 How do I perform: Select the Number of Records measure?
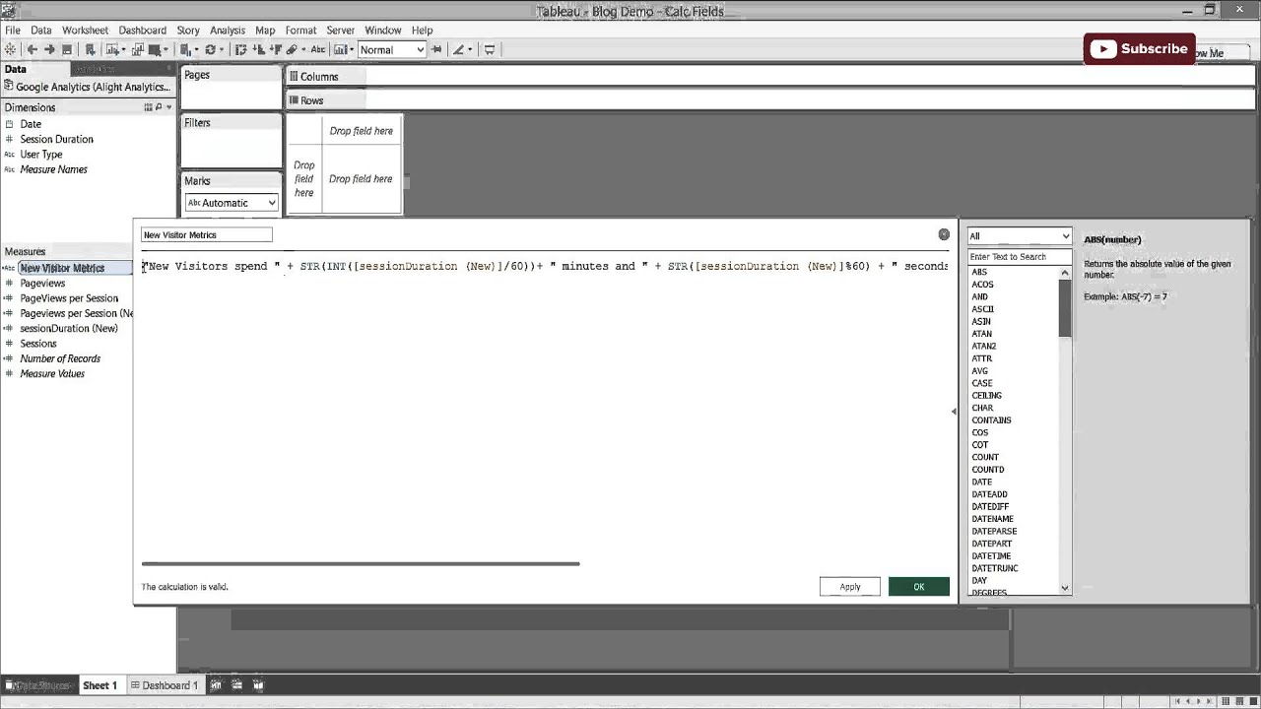(x=60, y=358)
